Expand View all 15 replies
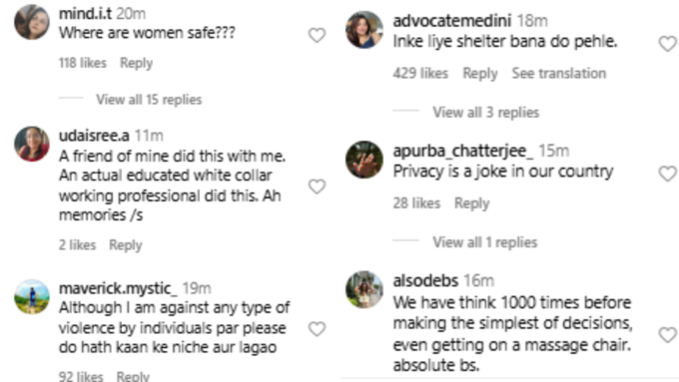The image size is (679, 382). click(x=149, y=100)
